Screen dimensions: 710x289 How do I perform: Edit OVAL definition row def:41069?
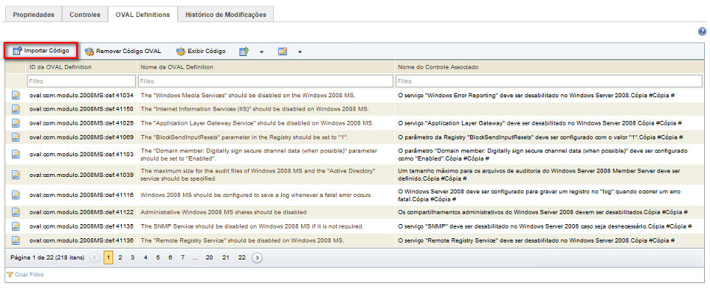pyautogui.click(x=15, y=136)
